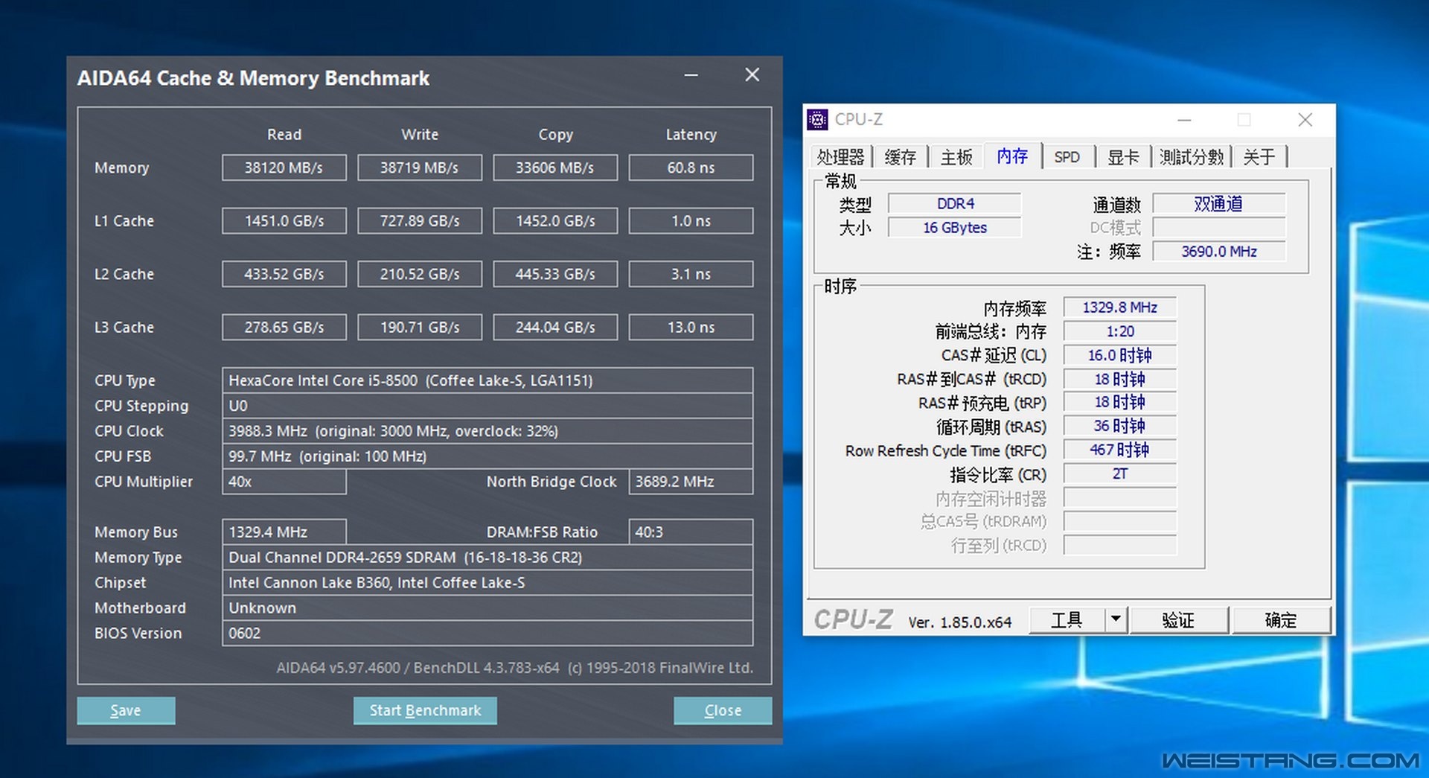
Task: Click the CPU Multiplier field 40x
Action: click(284, 482)
